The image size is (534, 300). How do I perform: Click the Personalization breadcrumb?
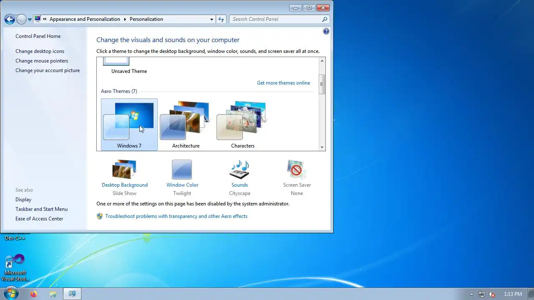(x=146, y=19)
